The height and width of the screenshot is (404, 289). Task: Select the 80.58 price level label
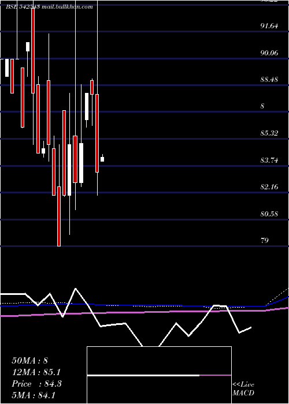click(269, 214)
